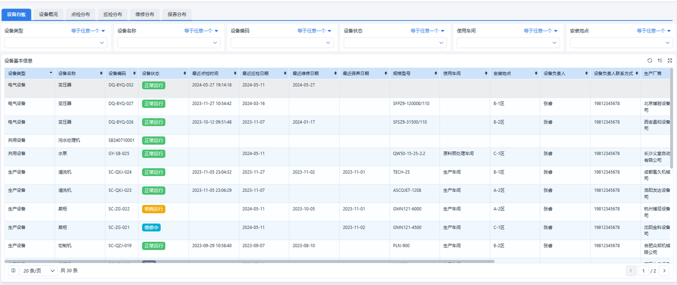Open column settings icon beside page size

pyautogui.click(x=14, y=271)
